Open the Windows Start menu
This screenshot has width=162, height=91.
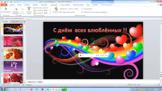pos(3,89)
